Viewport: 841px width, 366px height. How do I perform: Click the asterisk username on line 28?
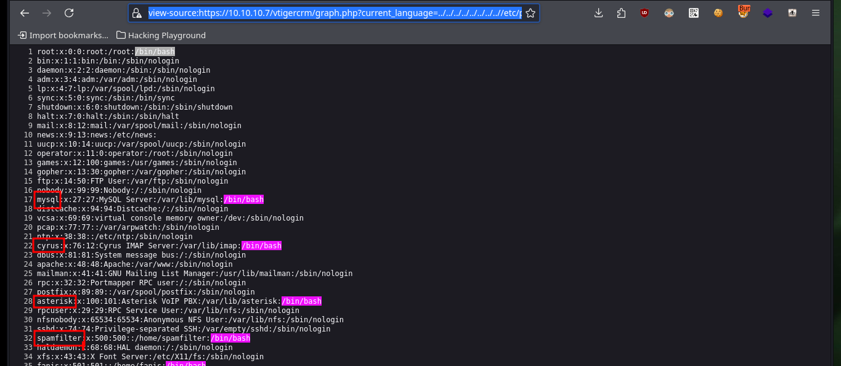pos(54,301)
